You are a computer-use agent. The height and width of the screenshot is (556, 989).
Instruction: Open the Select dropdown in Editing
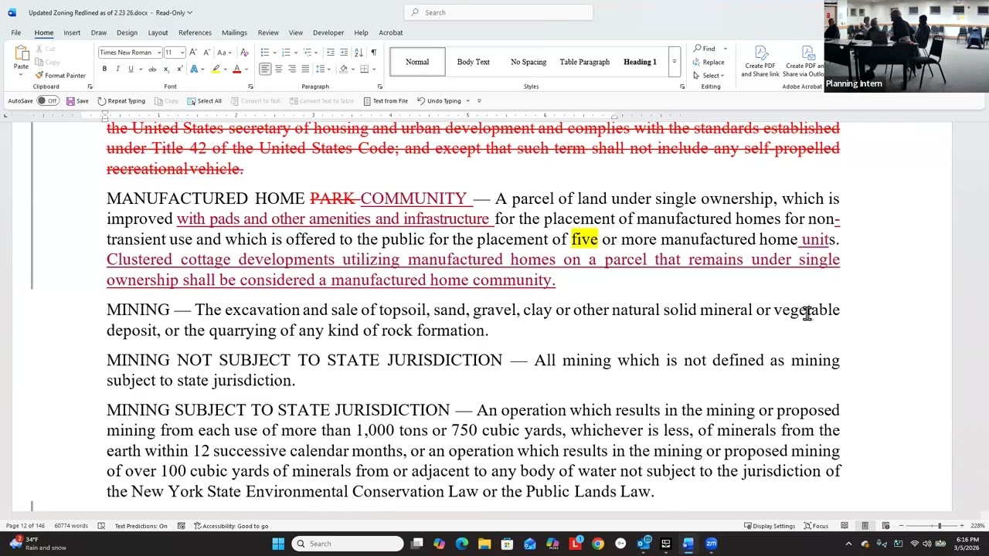(709, 76)
